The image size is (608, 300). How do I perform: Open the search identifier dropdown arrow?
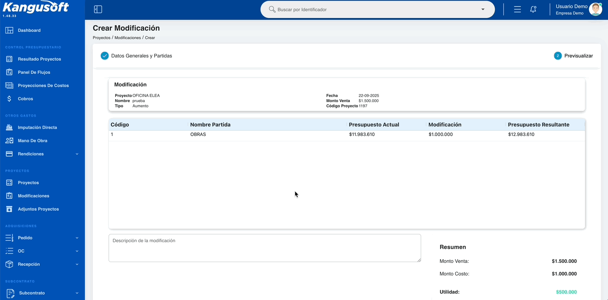(x=483, y=10)
